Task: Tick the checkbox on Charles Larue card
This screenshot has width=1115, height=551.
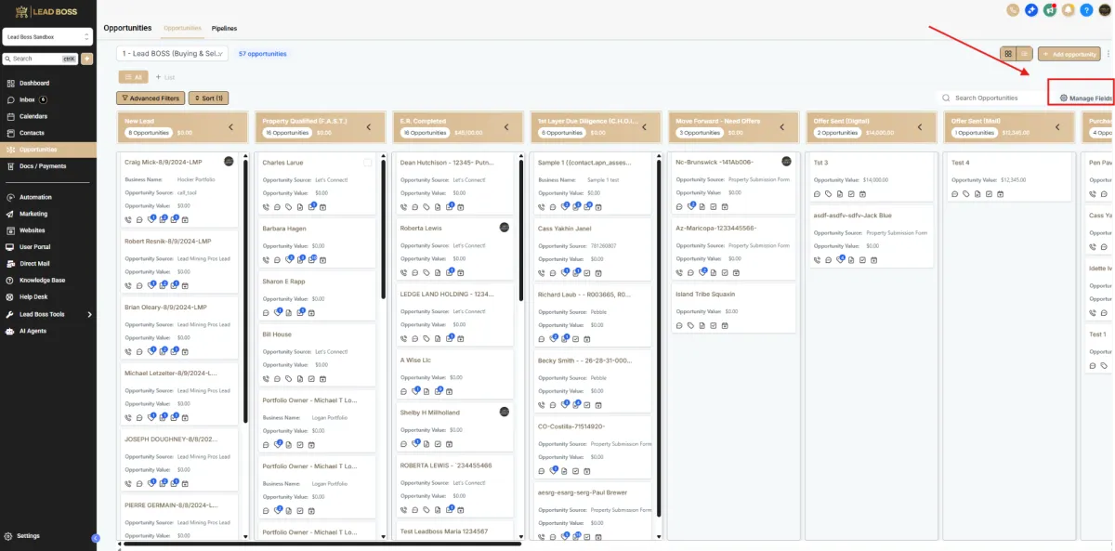Action: (367, 163)
